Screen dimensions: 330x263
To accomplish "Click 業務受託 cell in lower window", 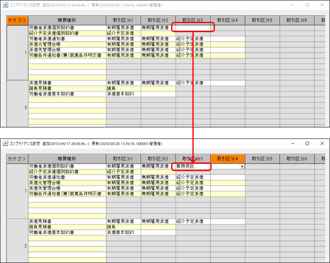I will (193, 166).
